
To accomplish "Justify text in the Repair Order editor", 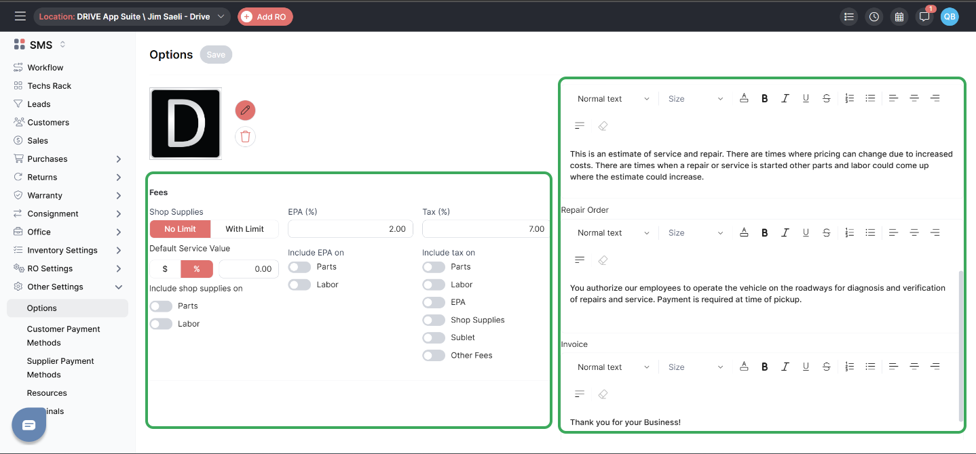I will click(x=580, y=260).
